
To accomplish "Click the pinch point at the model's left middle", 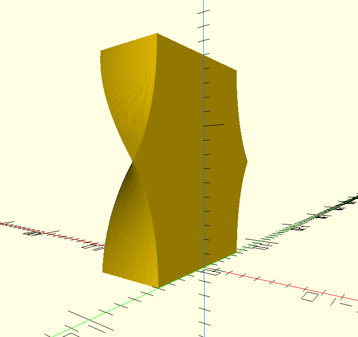I will 133,160.
